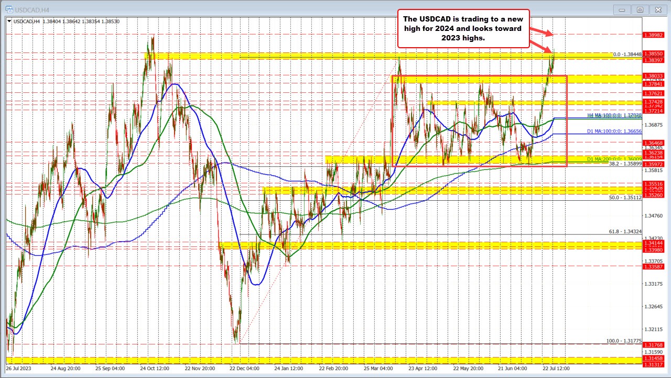The height and width of the screenshot is (378, 671).
Task: Select the 1.38550 current price label
Action: point(653,53)
